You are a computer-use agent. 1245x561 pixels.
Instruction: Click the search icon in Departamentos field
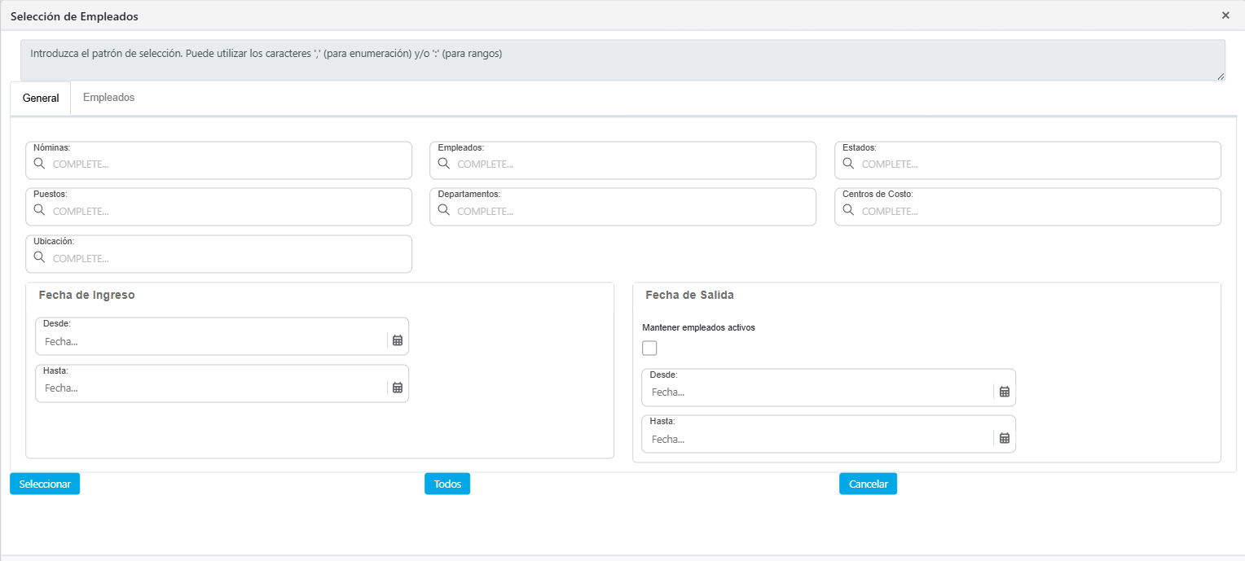(444, 210)
